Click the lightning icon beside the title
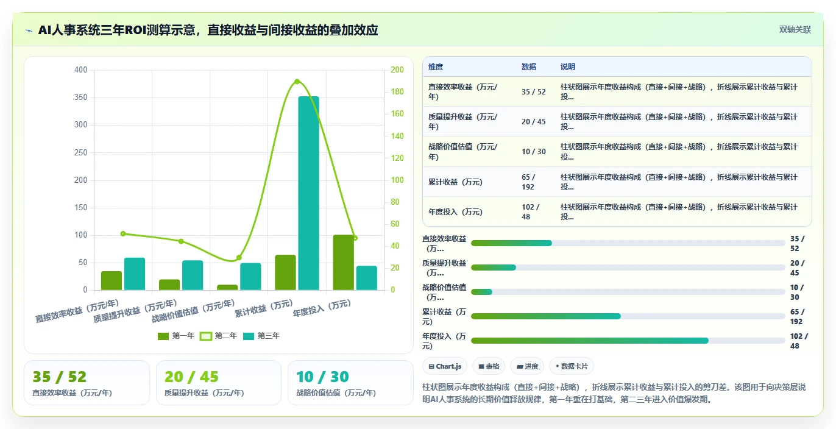Image resolution: width=836 pixels, height=429 pixels. click(29, 30)
